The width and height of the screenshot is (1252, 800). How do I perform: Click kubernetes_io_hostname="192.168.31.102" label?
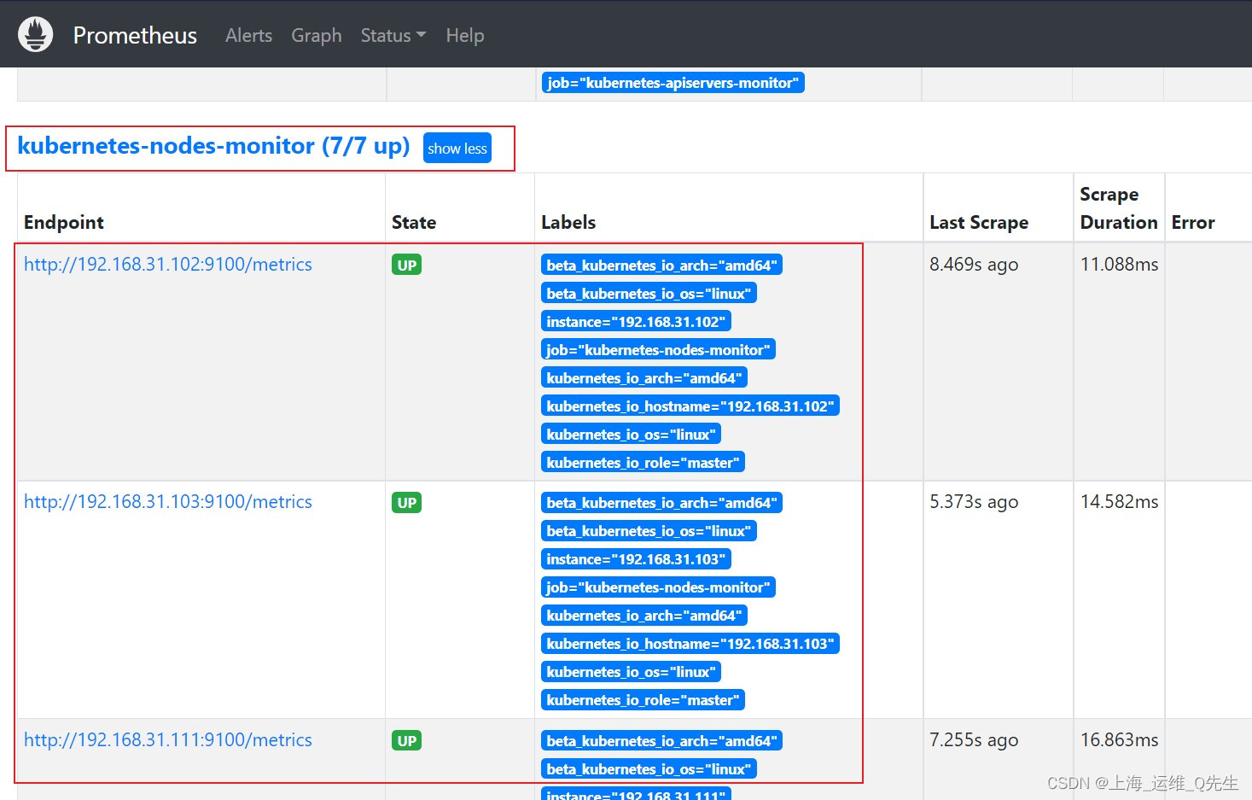pos(690,406)
